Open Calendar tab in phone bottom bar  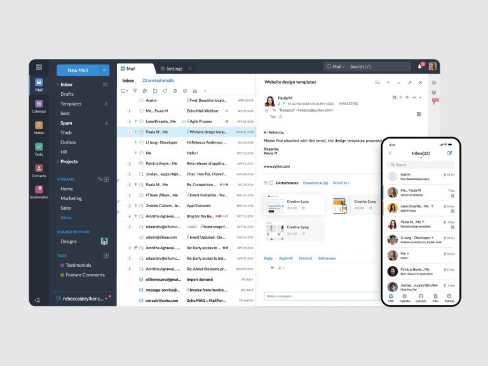pos(405,298)
